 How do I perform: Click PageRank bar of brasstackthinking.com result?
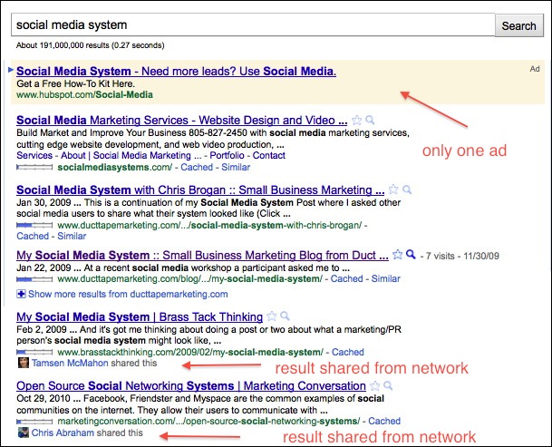[34, 352]
